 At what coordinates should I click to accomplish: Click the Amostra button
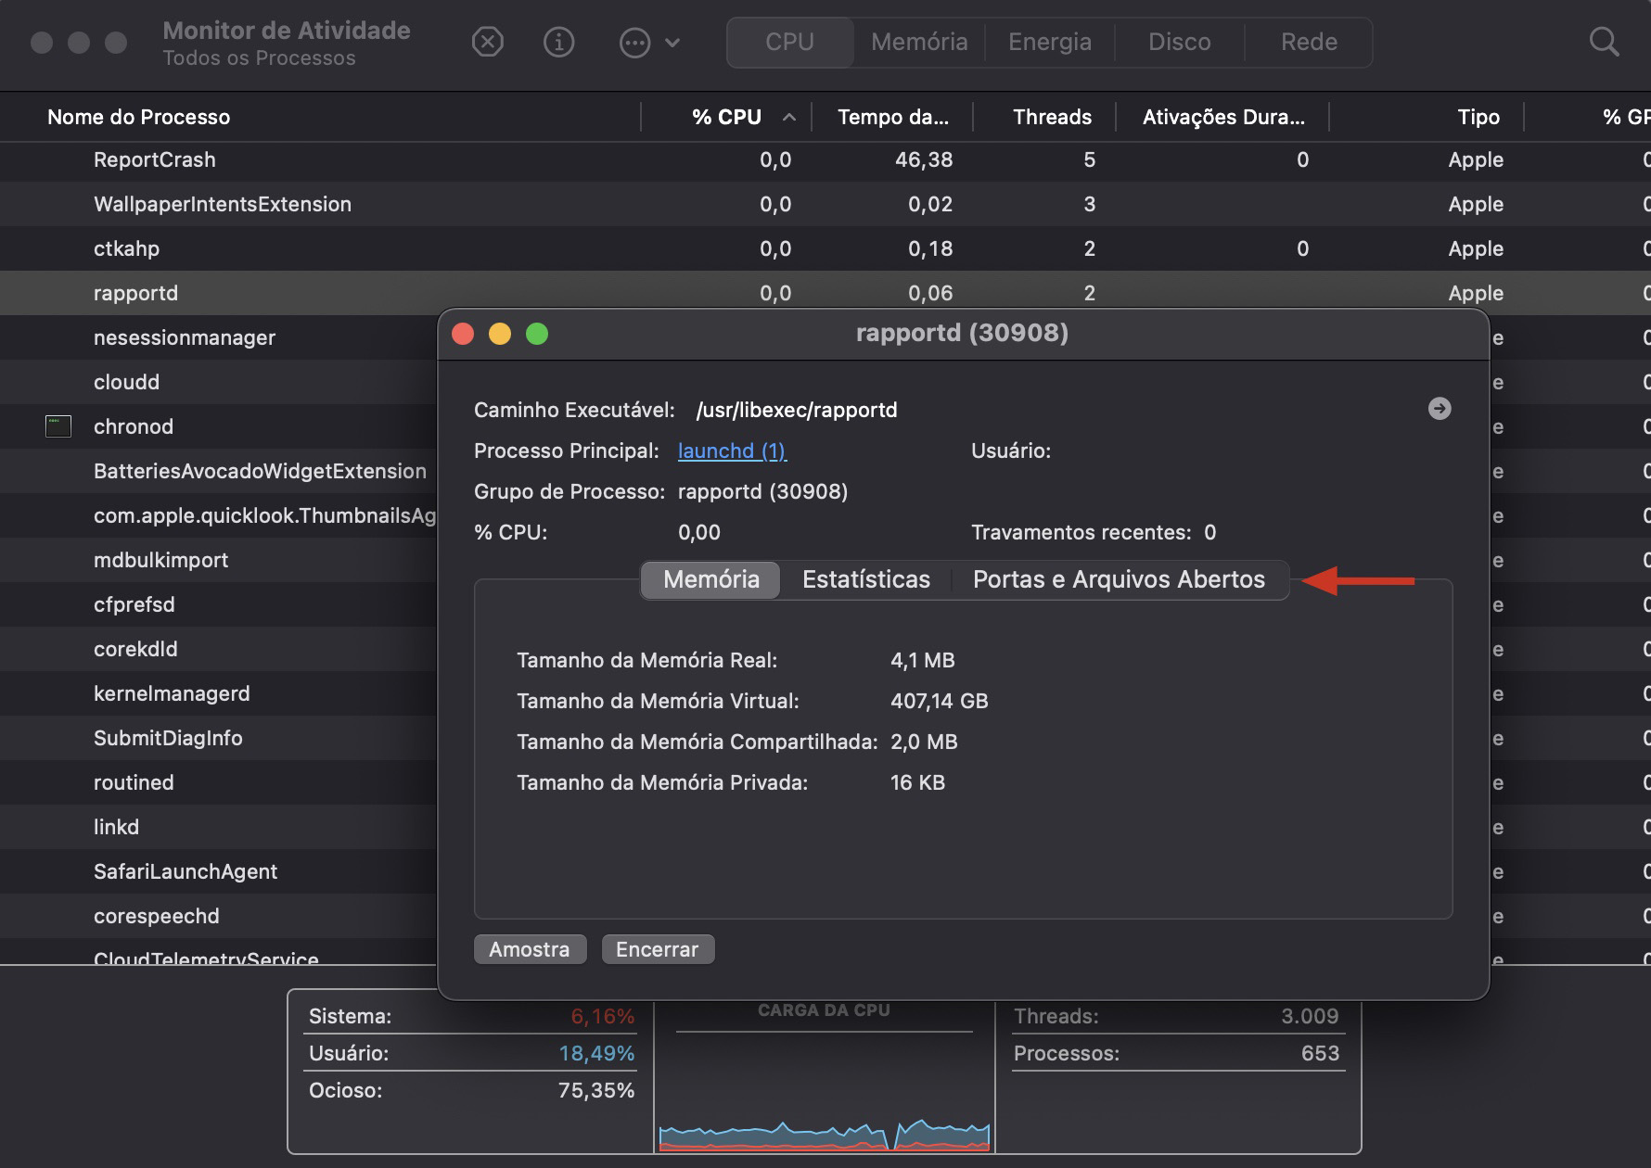530,948
